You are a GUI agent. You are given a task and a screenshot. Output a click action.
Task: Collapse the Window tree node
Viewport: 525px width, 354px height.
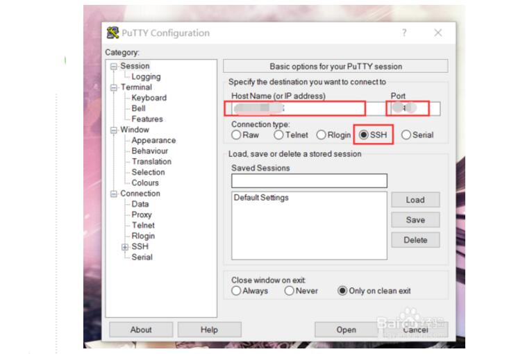tap(114, 130)
